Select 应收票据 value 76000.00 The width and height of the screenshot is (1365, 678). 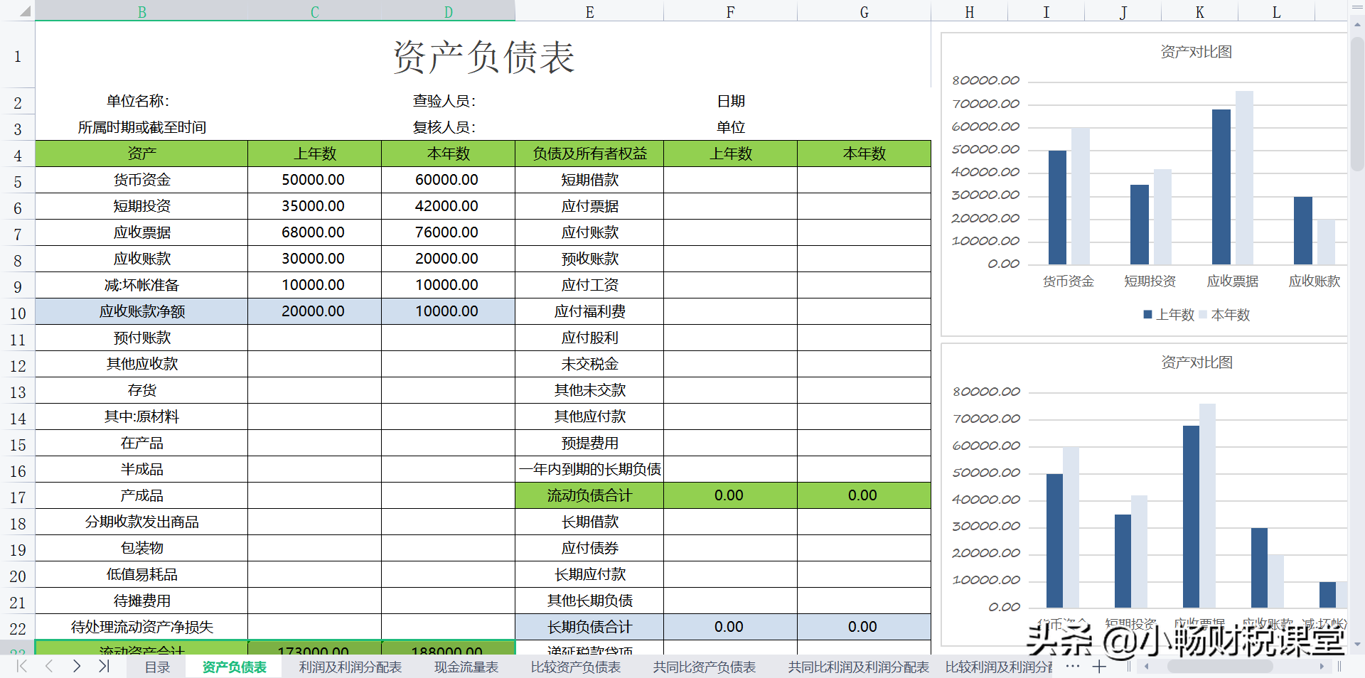[448, 232]
